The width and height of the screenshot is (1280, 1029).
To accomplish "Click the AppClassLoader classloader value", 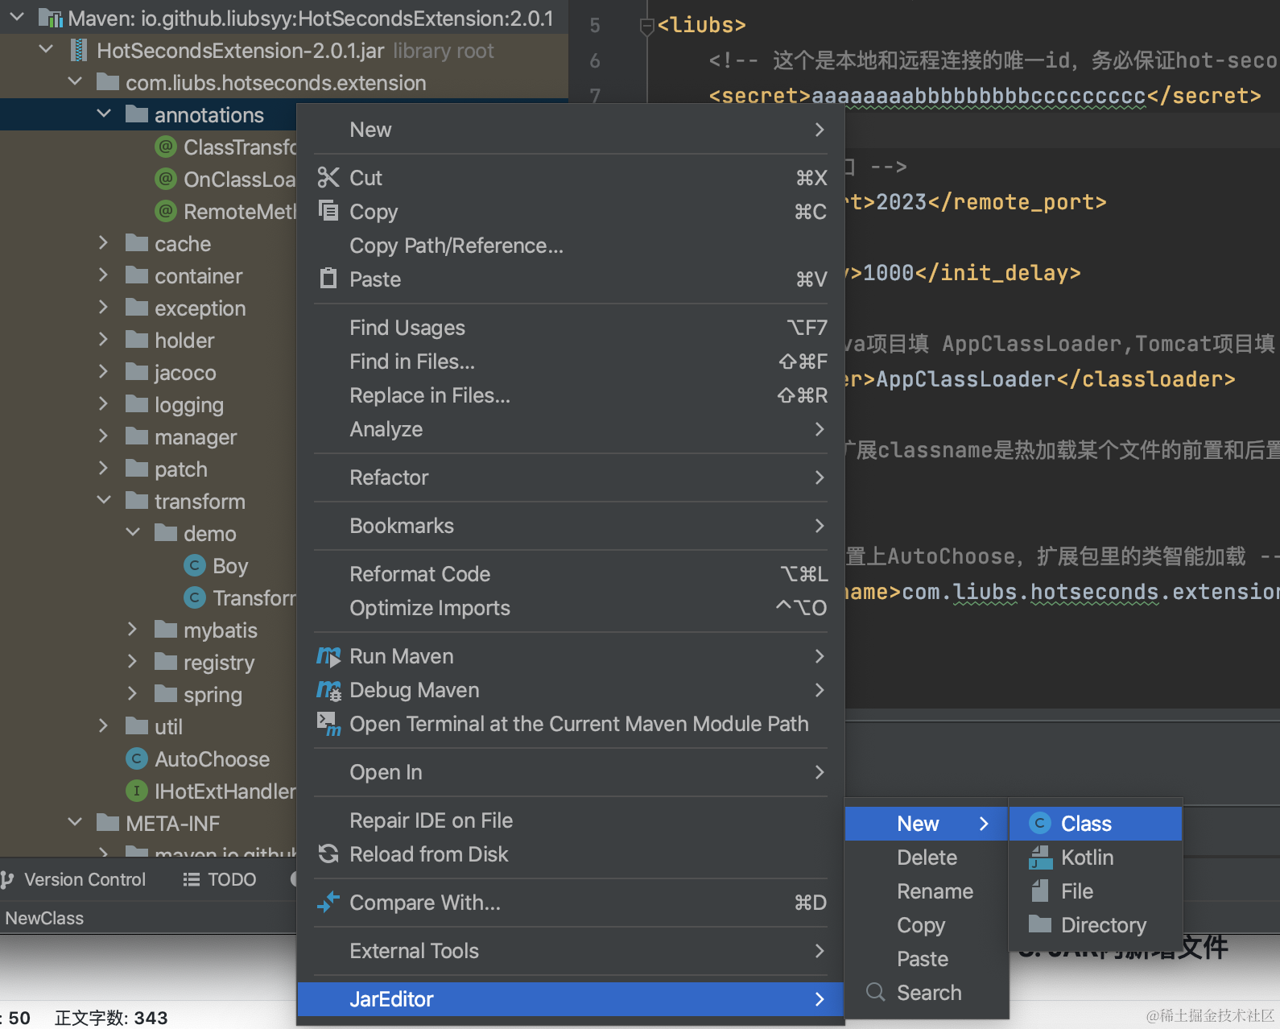I will pyautogui.click(x=966, y=379).
